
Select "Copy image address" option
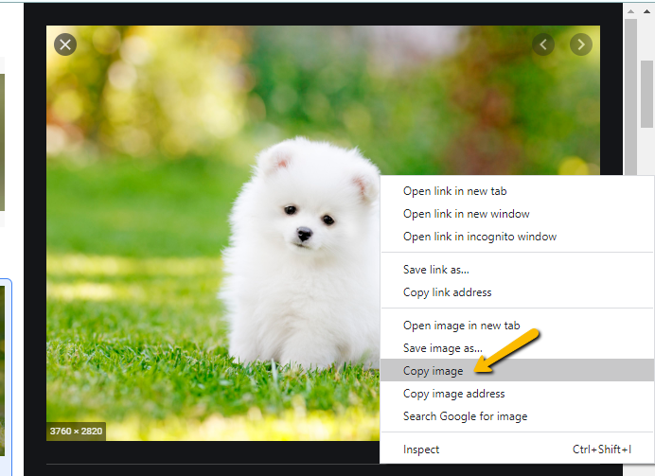pos(453,394)
